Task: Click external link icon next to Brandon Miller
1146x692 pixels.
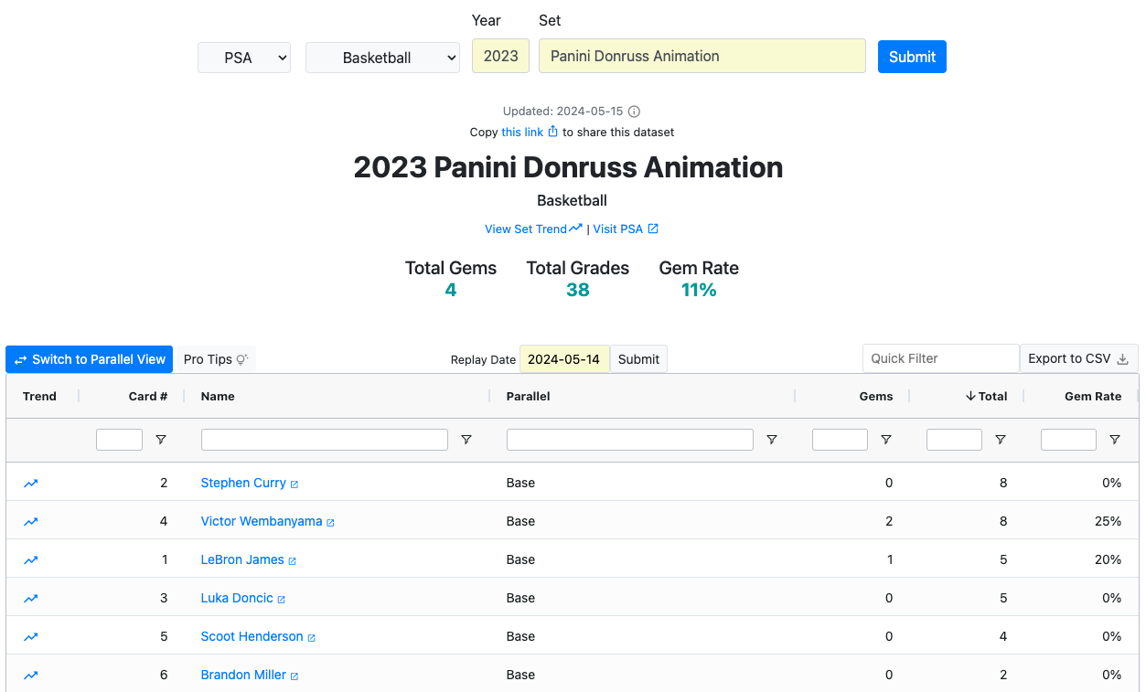Action: [295, 676]
